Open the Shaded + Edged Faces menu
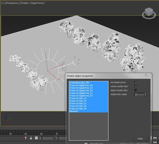Viewport: 159px width, 144px height. pyautogui.click(x=32, y=3)
